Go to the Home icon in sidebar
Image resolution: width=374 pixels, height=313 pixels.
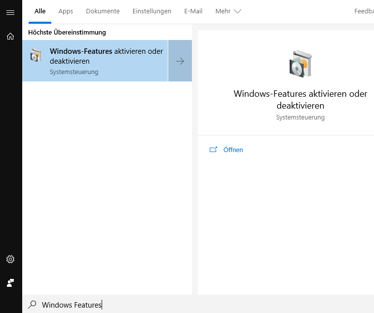pyautogui.click(x=10, y=36)
